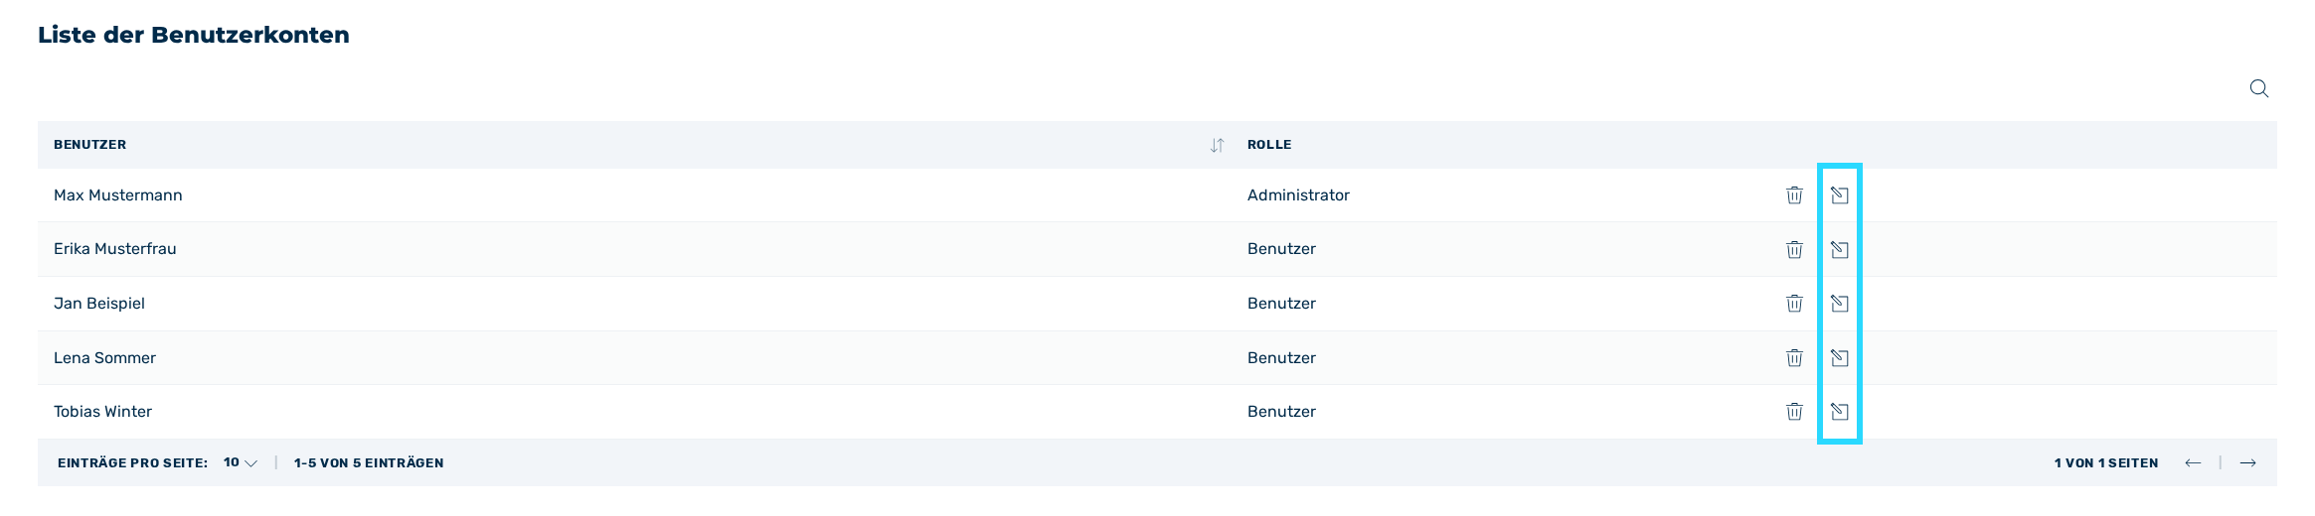Screen dimensions: 2315x516
Task: Delete Lena Sommer's user account
Action: pyautogui.click(x=1794, y=357)
